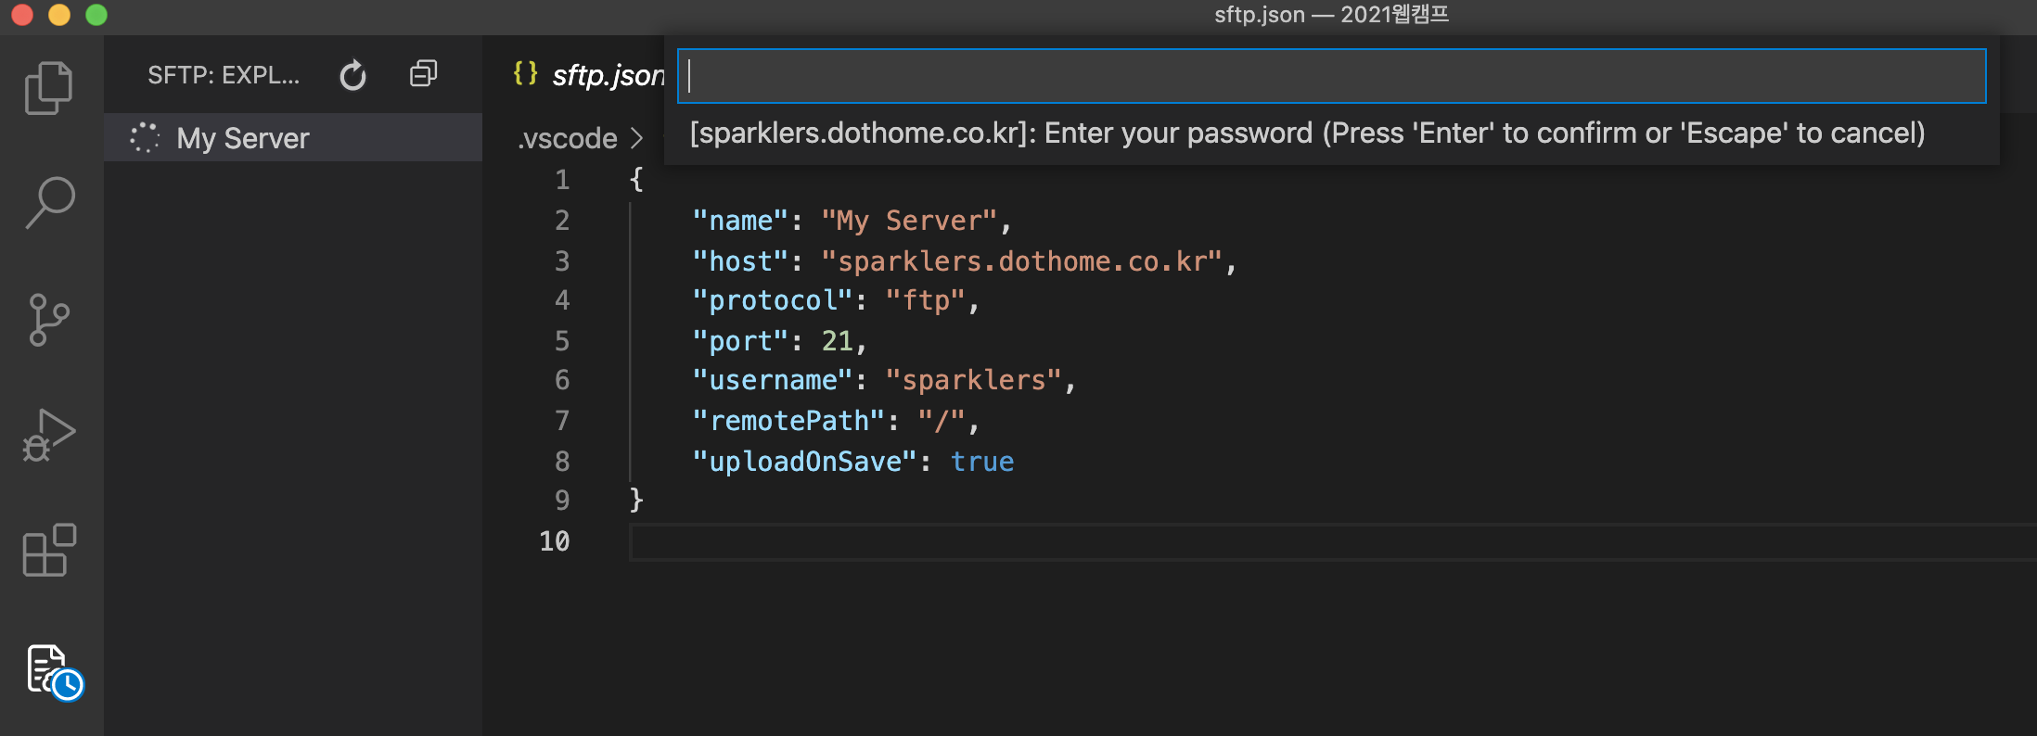
Task: Click the "remotePath" key
Action: pos(788,421)
